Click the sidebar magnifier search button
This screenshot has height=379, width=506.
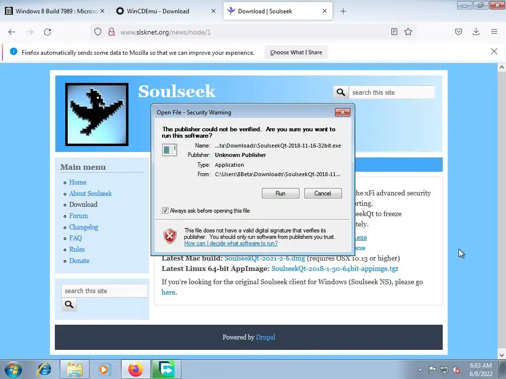pos(69,304)
